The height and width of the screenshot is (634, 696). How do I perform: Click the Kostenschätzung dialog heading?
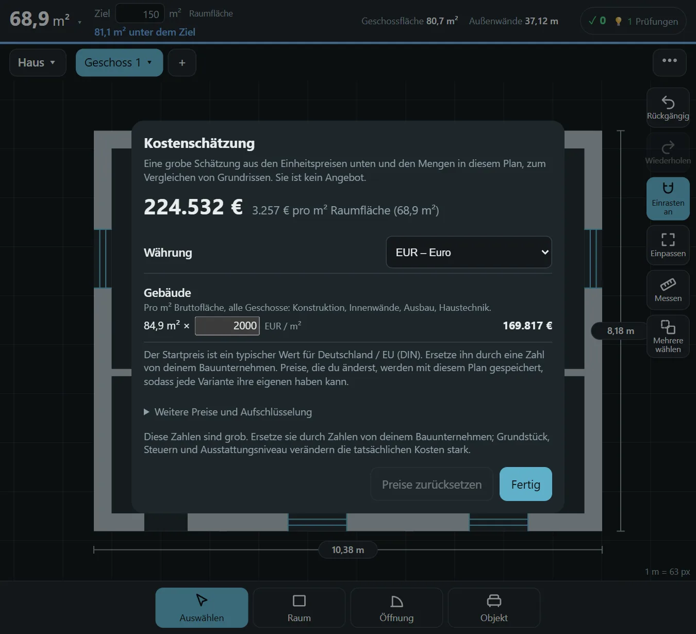tap(199, 143)
